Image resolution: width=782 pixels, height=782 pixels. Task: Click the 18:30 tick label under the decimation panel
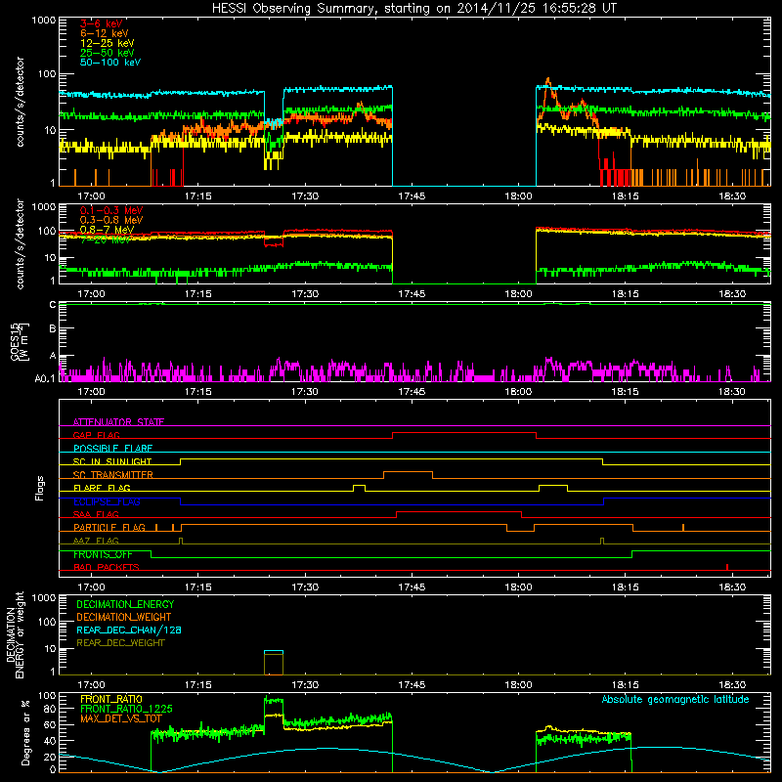click(x=732, y=685)
